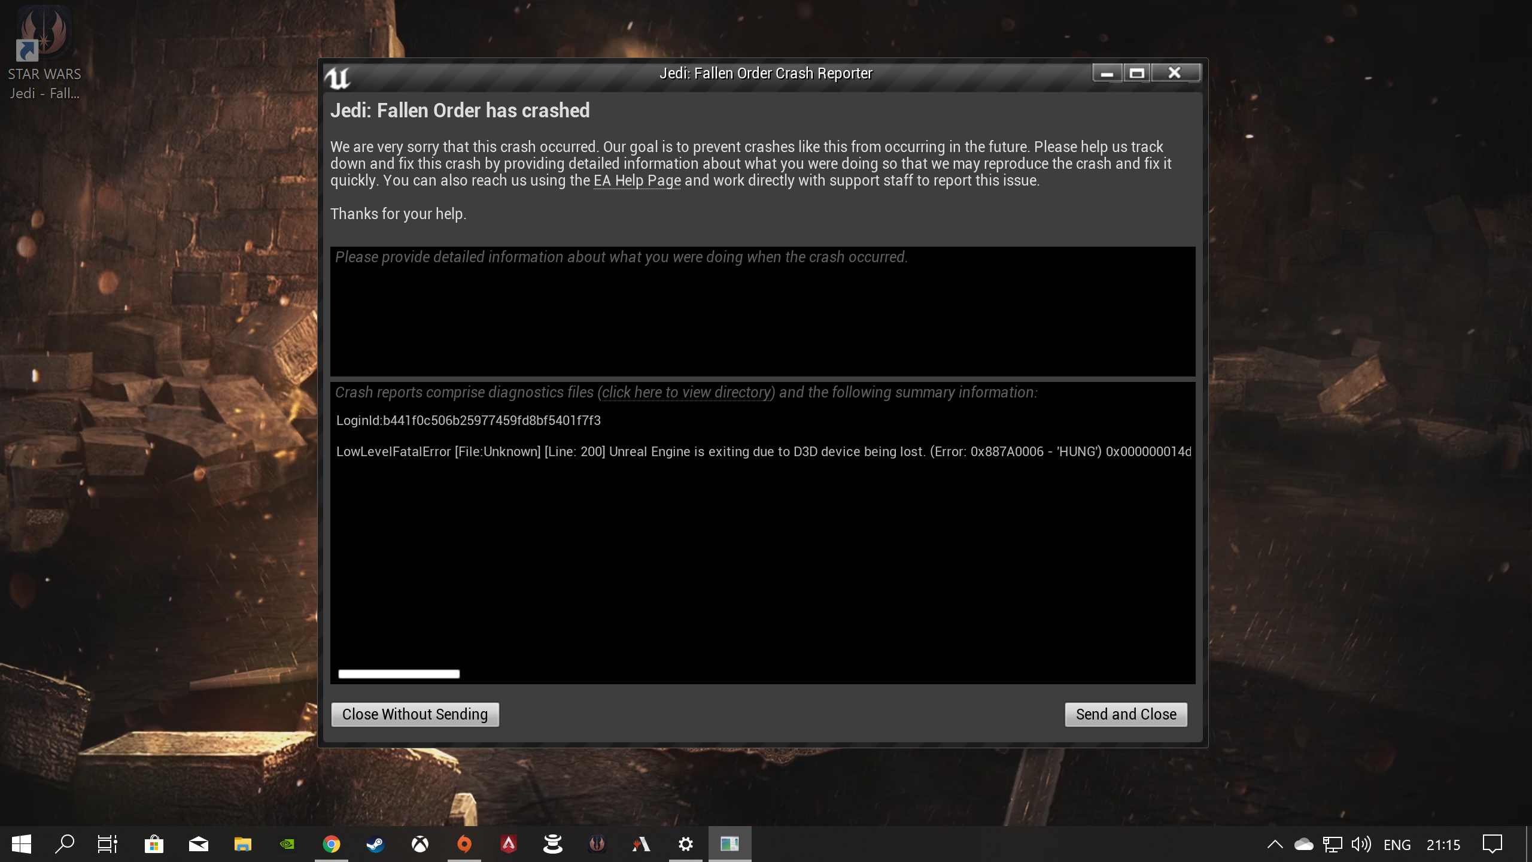1532x862 pixels.
Task: Click the volume speaker tray icon
Action: click(x=1361, y=844)
